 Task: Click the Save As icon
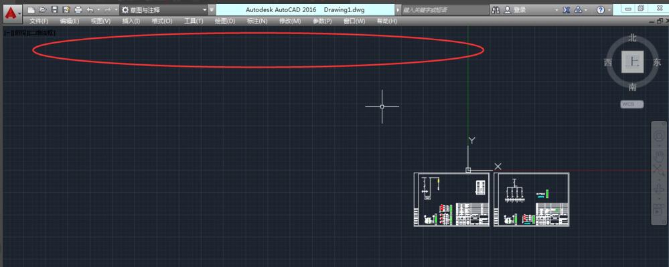pos(66,9)
